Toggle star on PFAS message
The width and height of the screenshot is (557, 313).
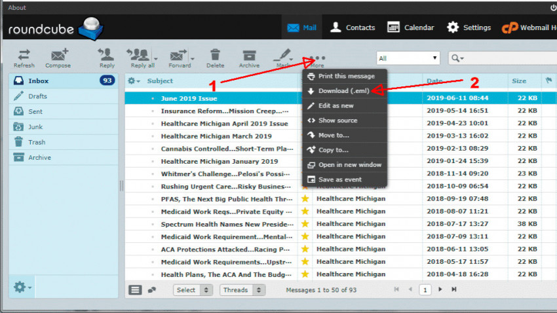[305, 198]
